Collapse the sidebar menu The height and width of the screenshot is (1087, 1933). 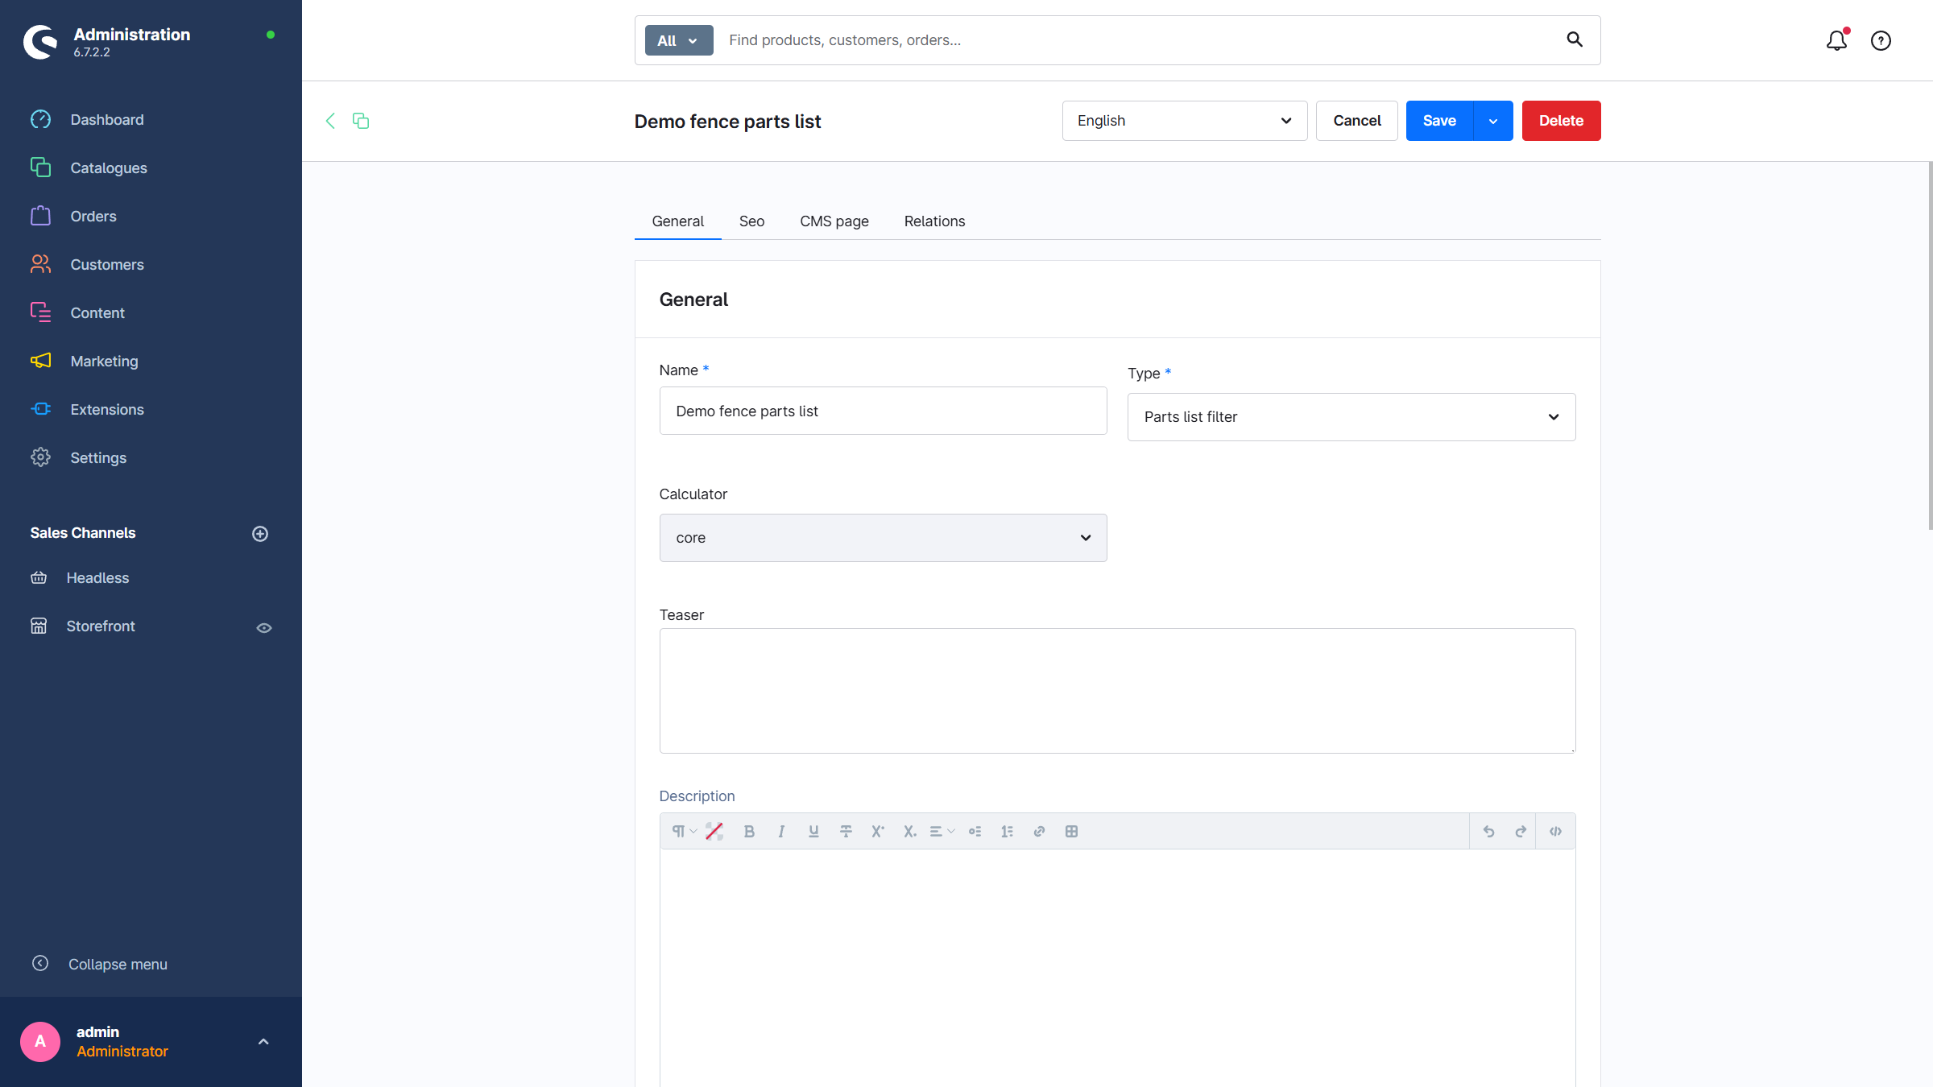point(100,964)
